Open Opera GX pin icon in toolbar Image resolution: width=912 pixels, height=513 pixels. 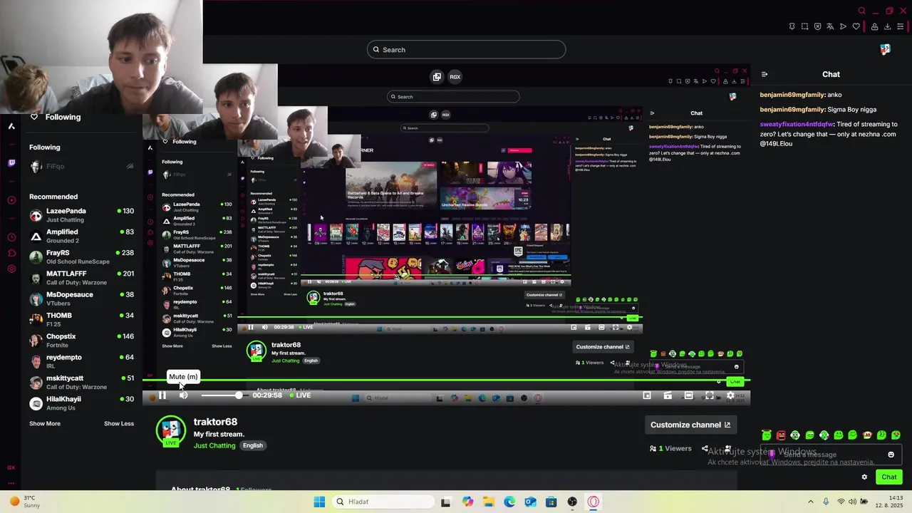click(792, 27)
